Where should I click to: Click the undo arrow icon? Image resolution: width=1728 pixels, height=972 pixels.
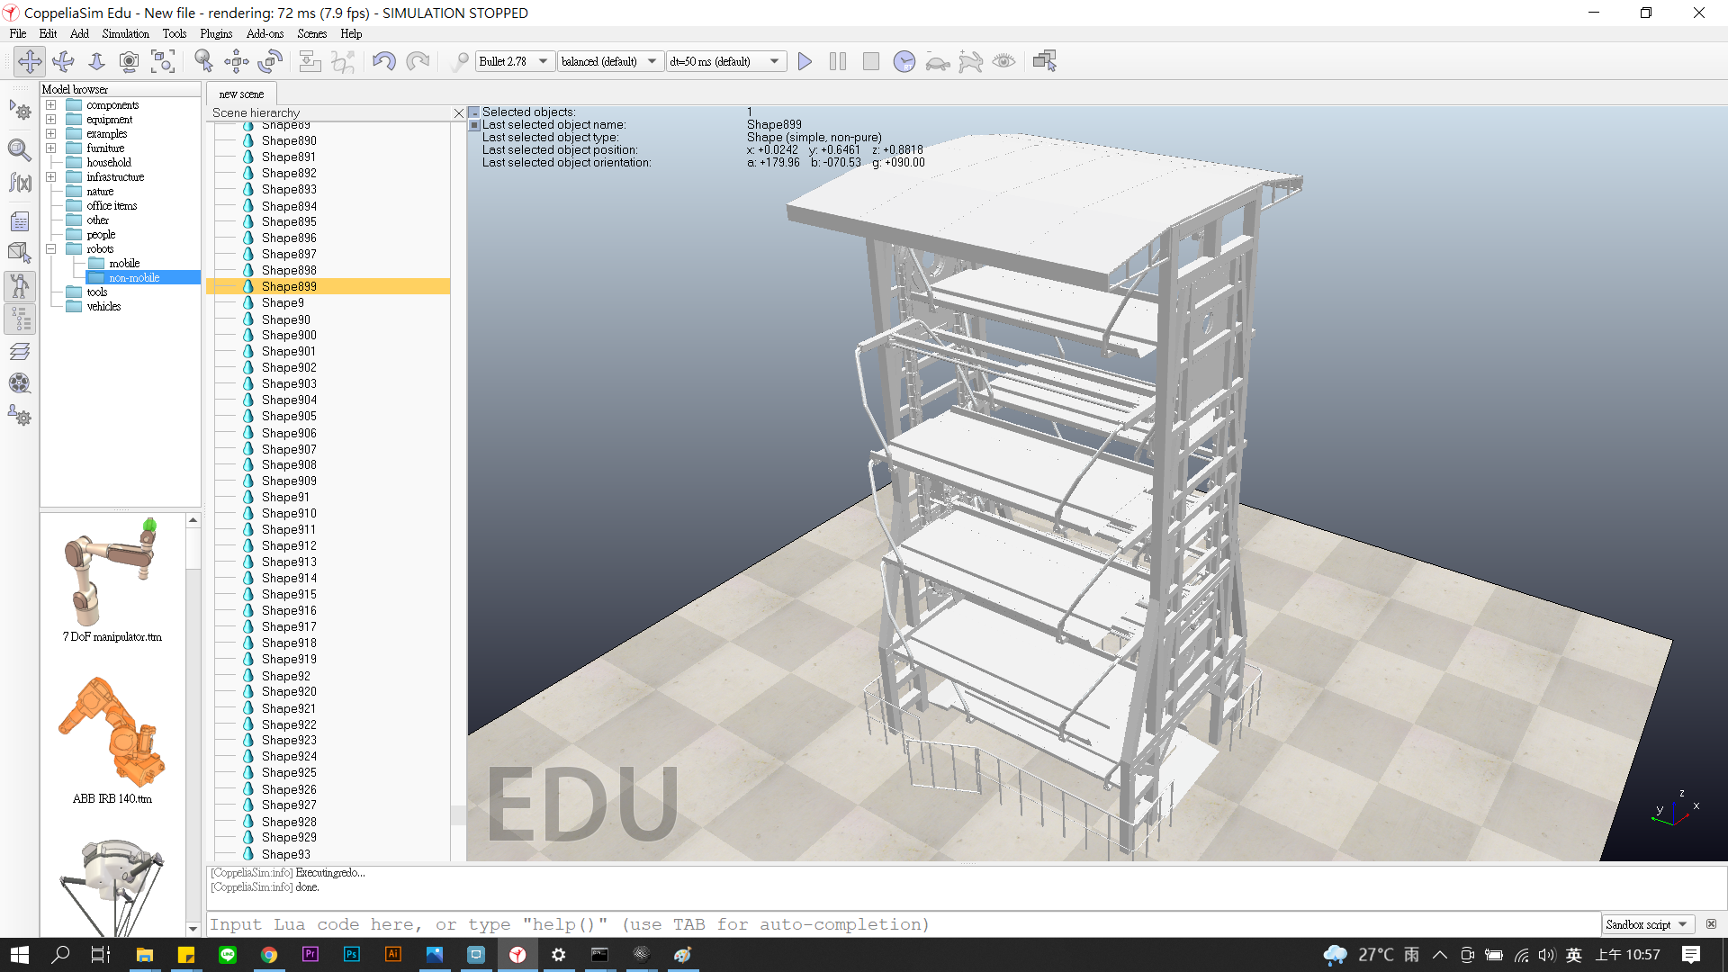(x=384, y=61)
